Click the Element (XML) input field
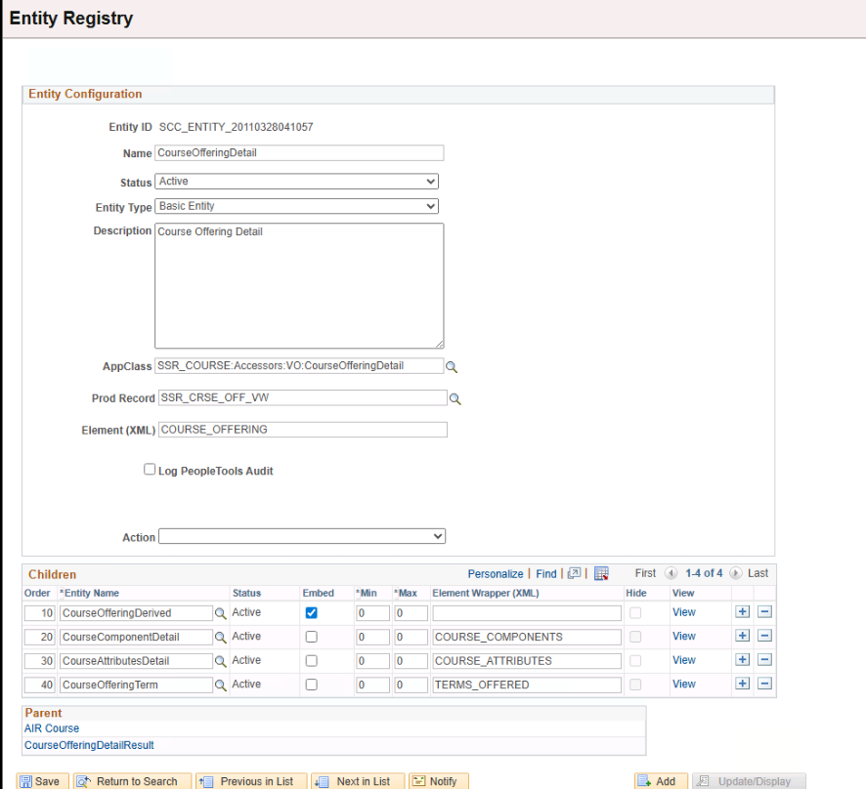 coord(302,430)
